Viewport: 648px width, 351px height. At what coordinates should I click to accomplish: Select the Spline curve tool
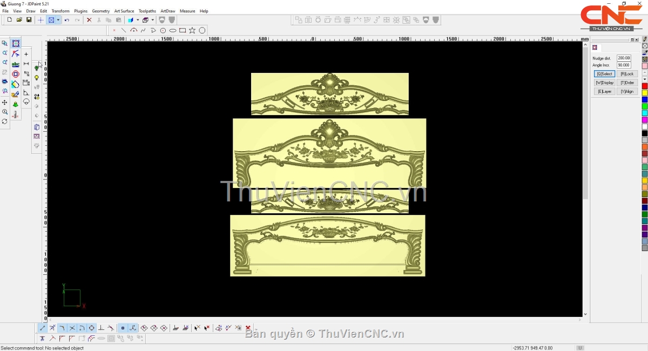143,30
